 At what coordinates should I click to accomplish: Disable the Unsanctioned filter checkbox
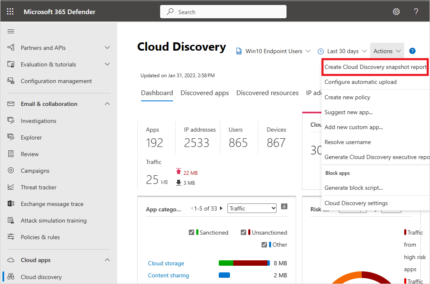point(243,233)
